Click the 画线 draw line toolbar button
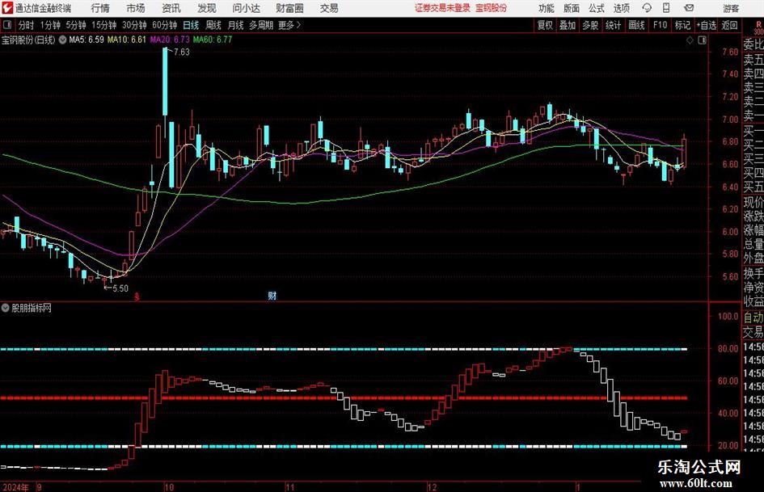This screenshot has height=492, width=764. point(636,25)
